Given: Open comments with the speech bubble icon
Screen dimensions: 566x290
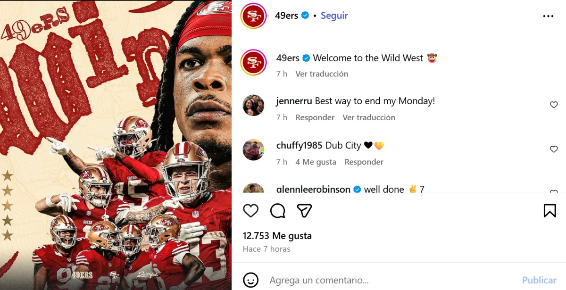Looking at the screenshot, I should [278, 210].
